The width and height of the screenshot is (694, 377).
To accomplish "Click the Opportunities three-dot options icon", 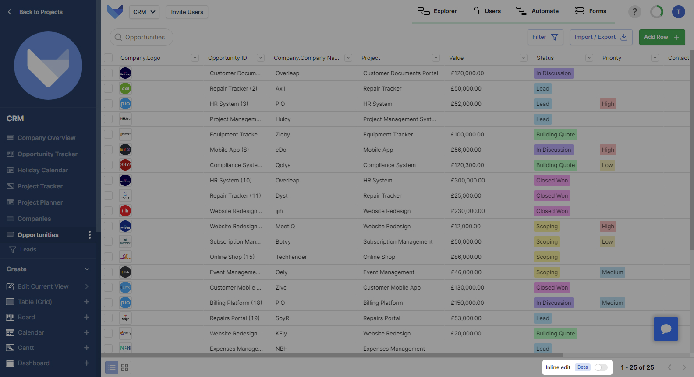I will [90, 235].
